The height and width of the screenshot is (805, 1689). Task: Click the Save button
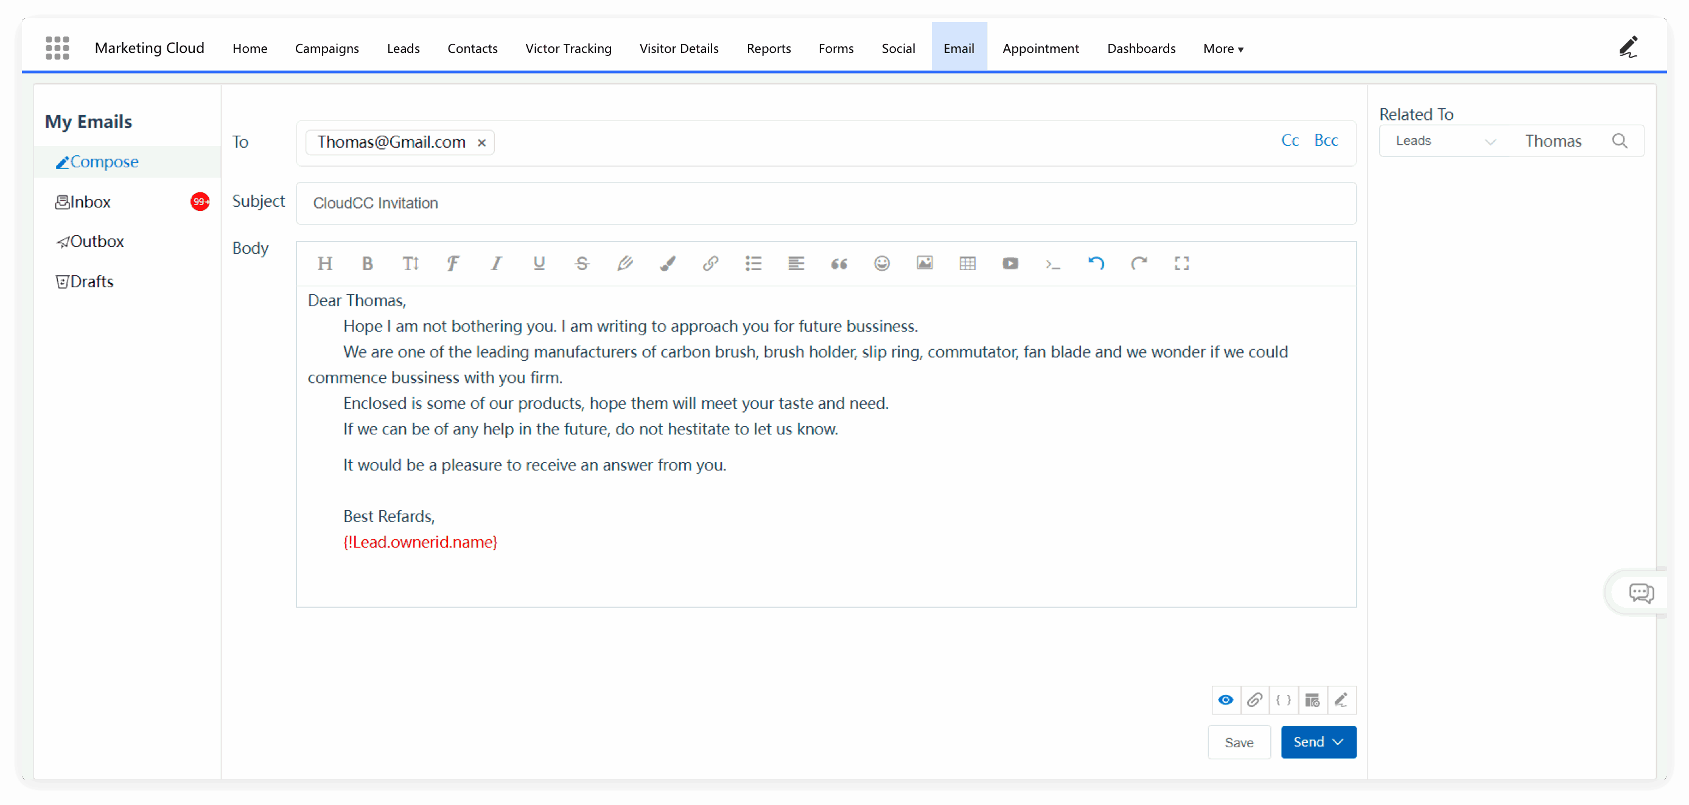pos(1239,742)
